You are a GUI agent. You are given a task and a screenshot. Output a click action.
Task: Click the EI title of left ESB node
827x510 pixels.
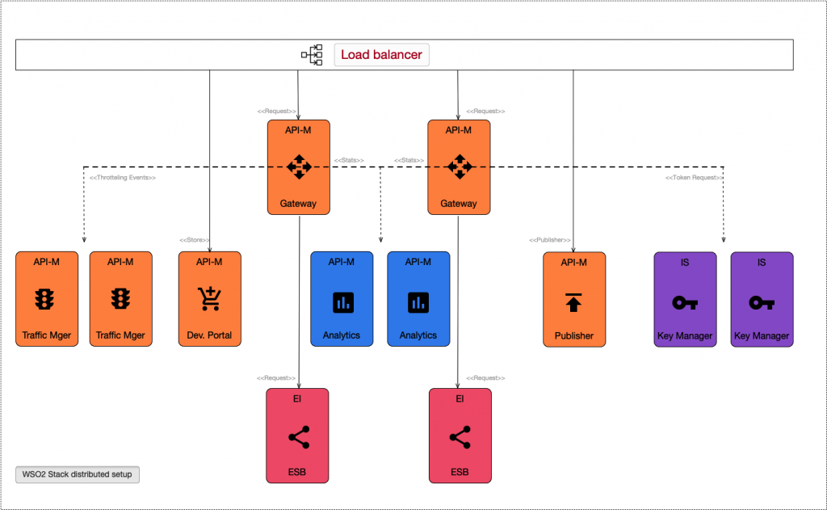pos(297,398)
